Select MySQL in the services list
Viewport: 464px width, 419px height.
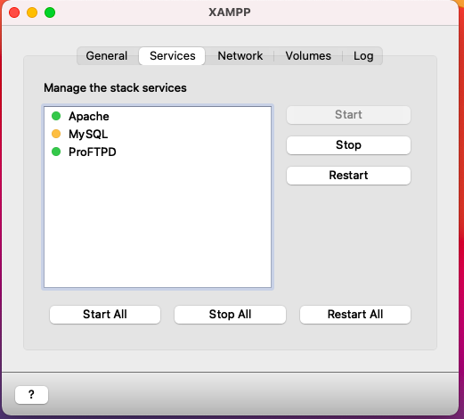click(158, 134)
